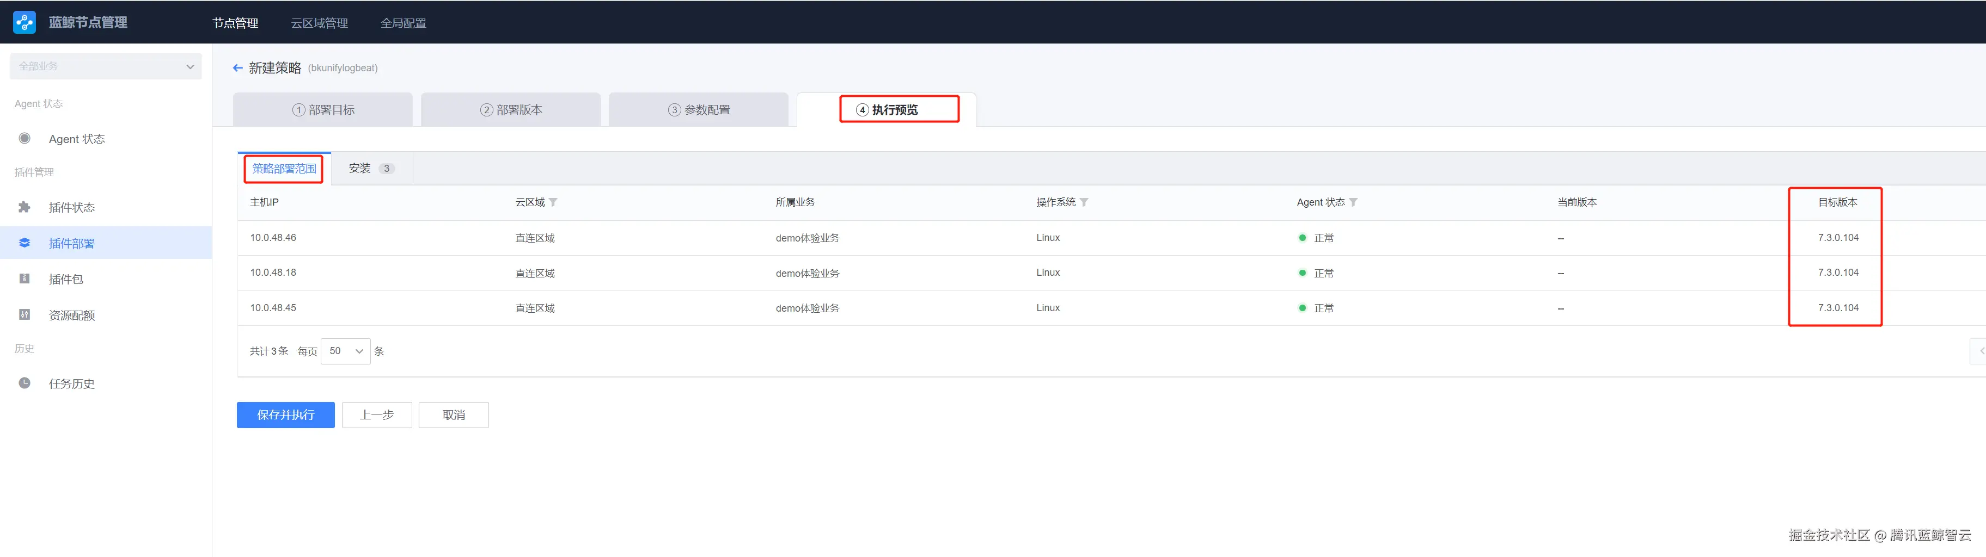The height and width of the screenshot is (557, 1986).
Task: Click the 任务历史 clock icon
Action: click(x=25, y=383)
